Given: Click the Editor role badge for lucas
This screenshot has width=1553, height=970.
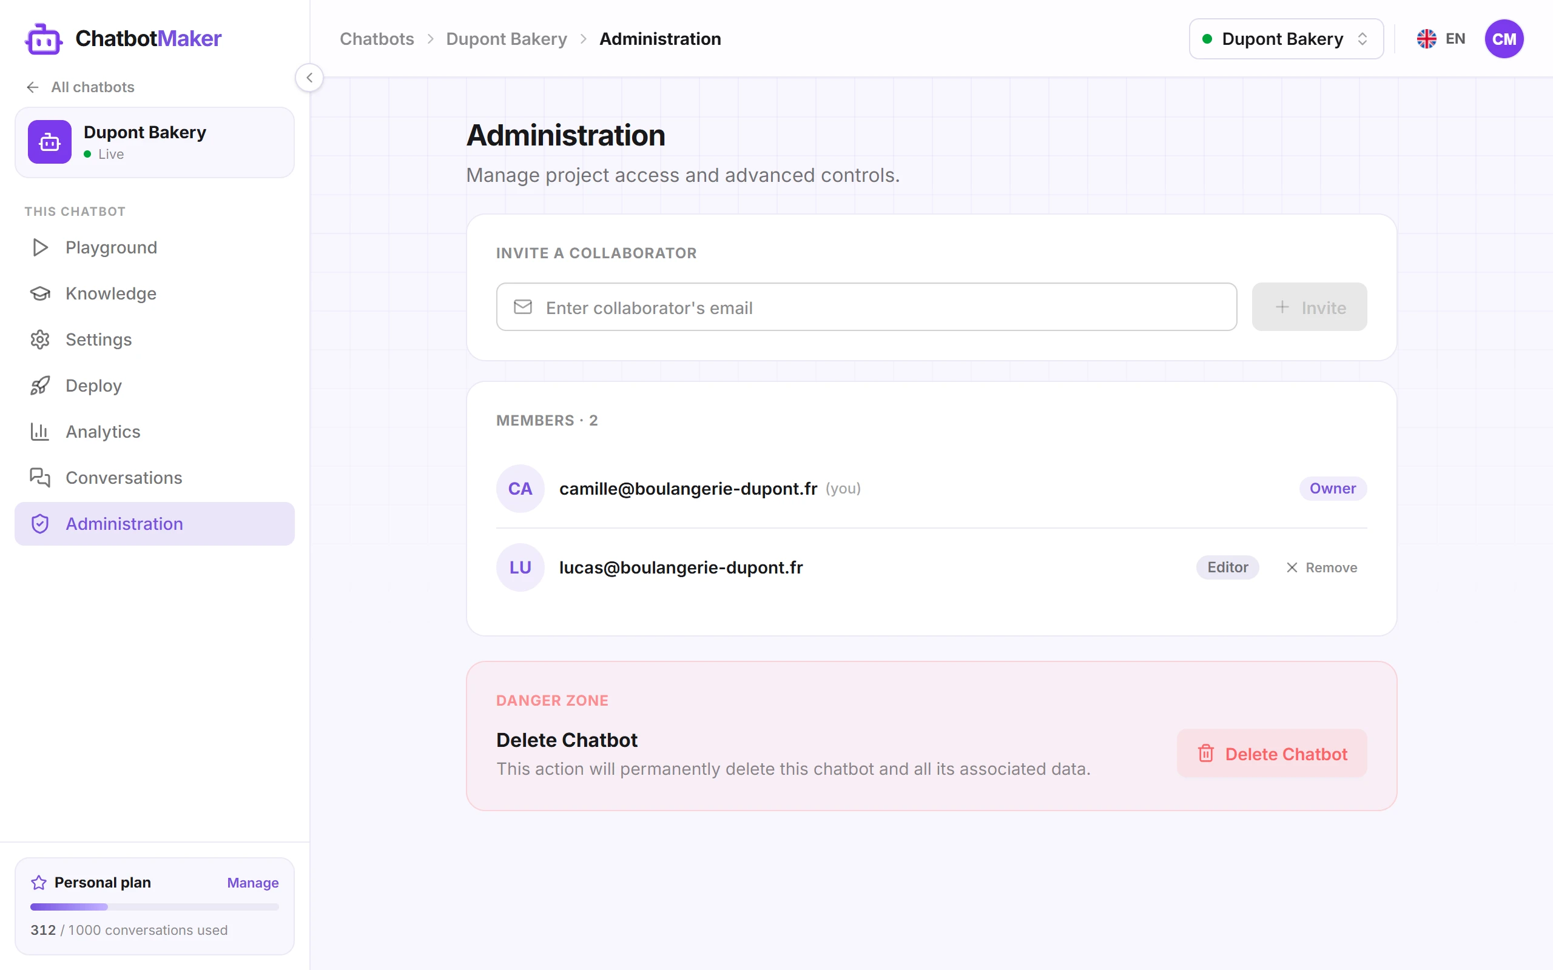Looking at the screenshot, I should [1227, 568].
